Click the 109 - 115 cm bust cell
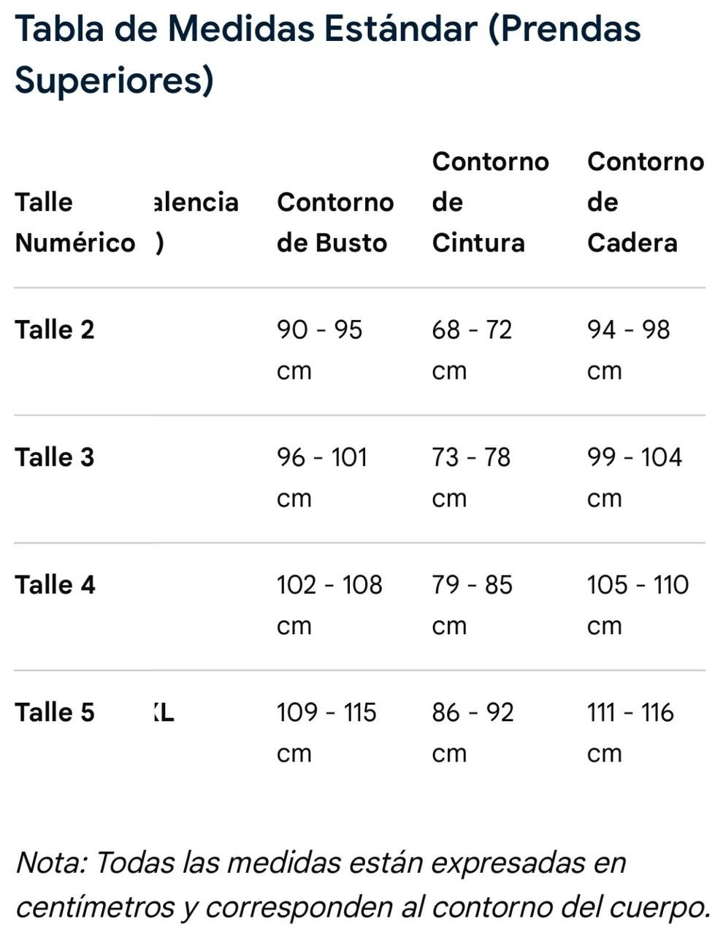Image resolution: width=715 pixels, height=935 pixels. point(326,733)
